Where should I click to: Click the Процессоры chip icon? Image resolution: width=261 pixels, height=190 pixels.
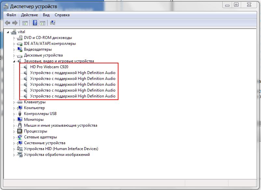[x=20, y=131]
